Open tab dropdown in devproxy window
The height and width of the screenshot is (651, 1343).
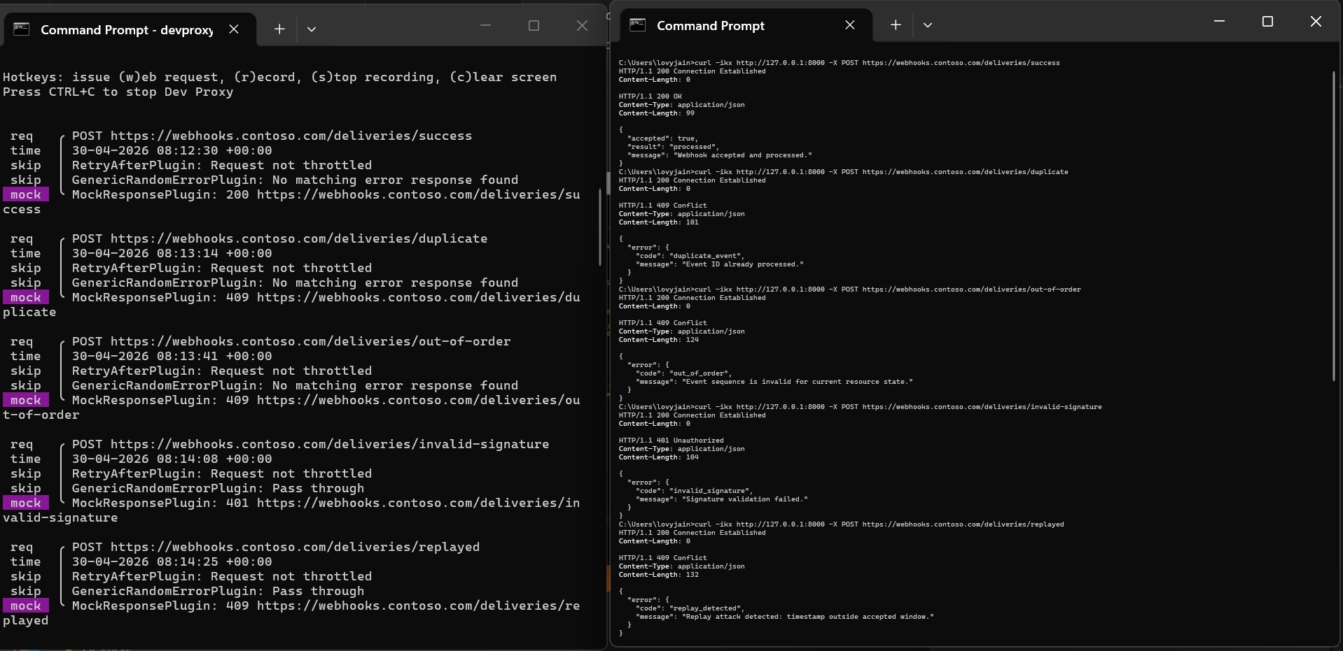312,29
